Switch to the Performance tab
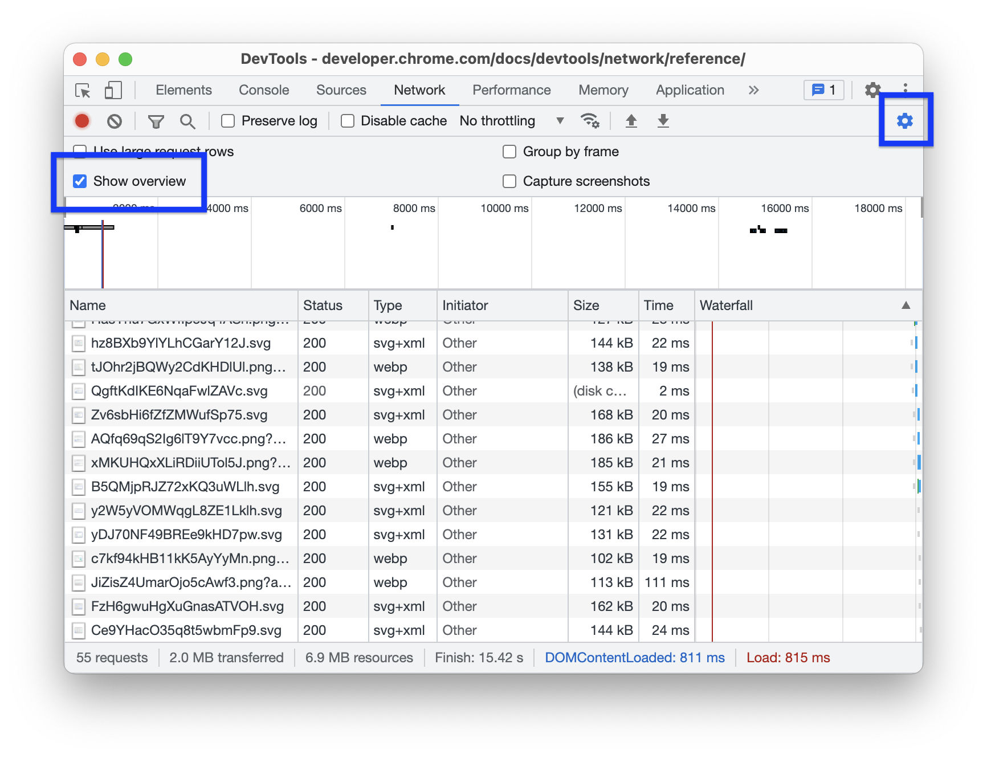Image resolution: width=987 pixels, height=758 pixels. coord(511,91)
